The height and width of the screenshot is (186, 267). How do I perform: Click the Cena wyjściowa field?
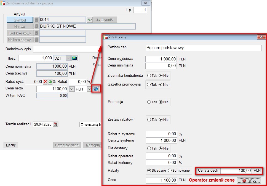[x=161, y=59]
